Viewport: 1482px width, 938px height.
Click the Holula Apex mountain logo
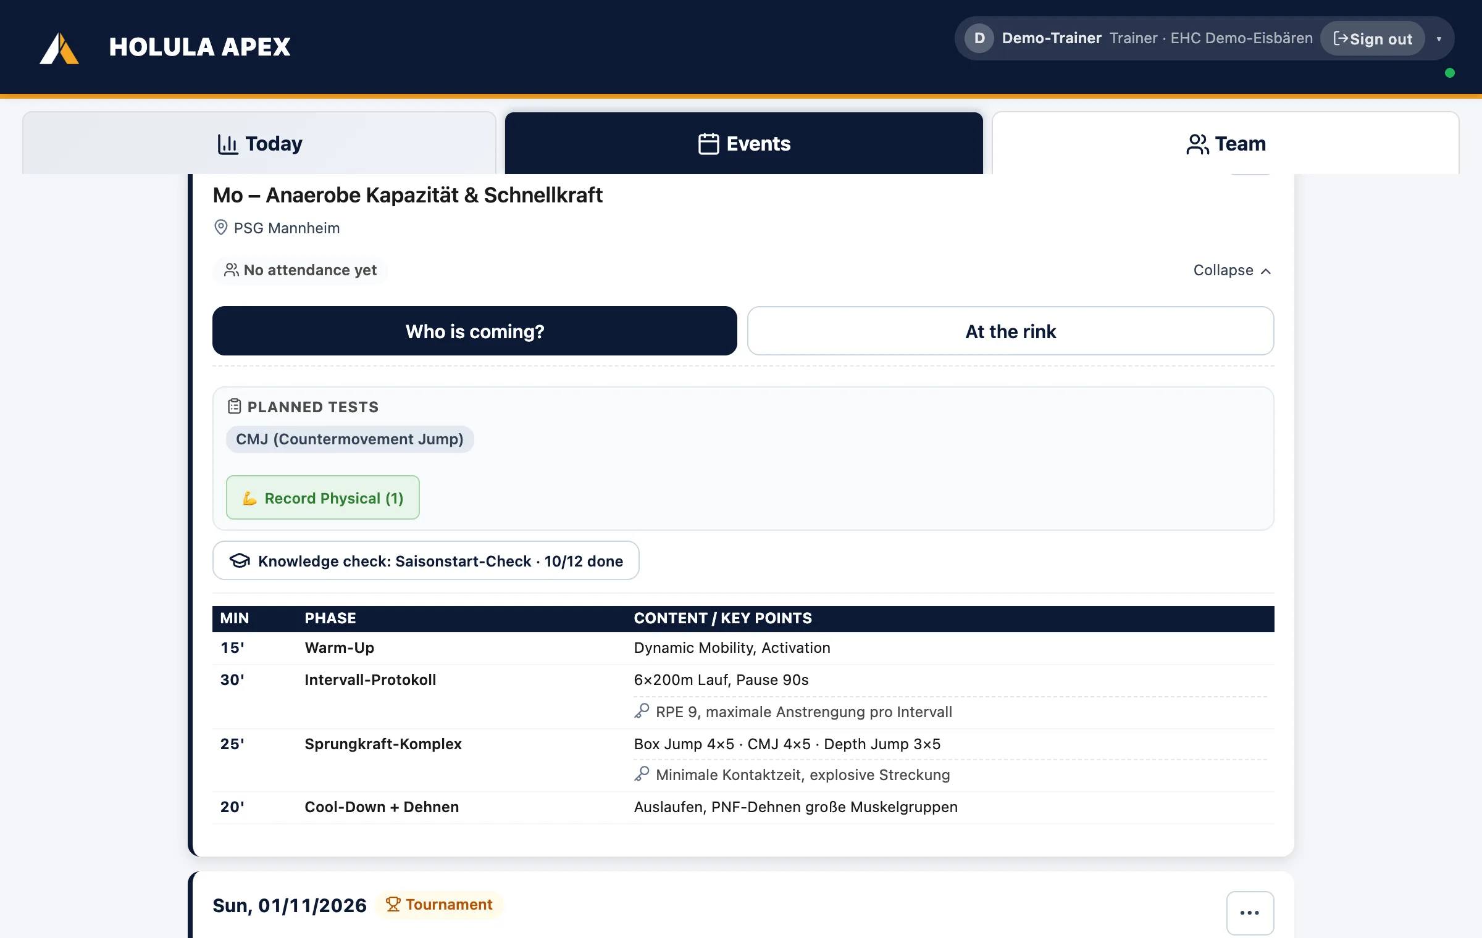tap(59, 48)
